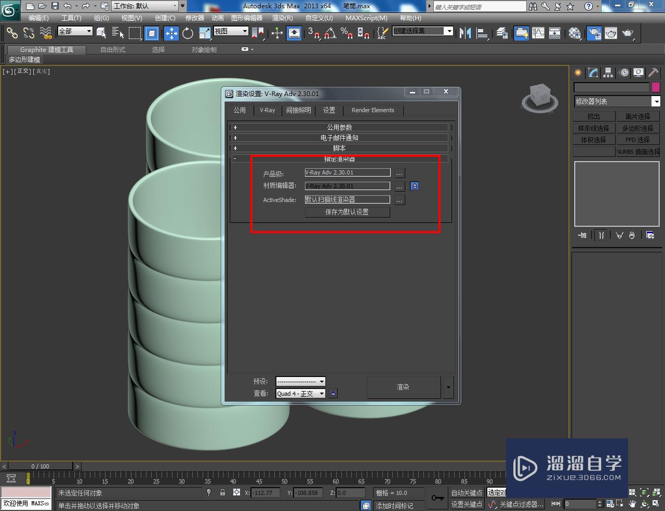
Task: Click browse button for 产品级 renderer
Action: (399, 173)
